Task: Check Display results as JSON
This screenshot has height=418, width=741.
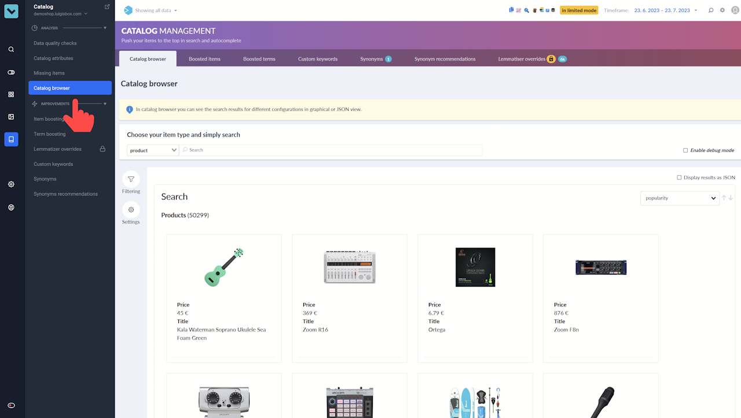Action: click(679, 177)
